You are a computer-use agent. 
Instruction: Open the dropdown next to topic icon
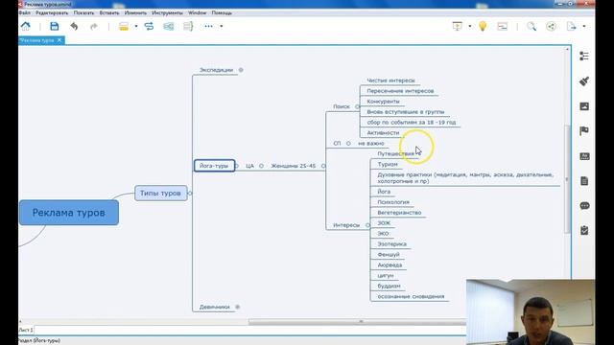point(136,26)
